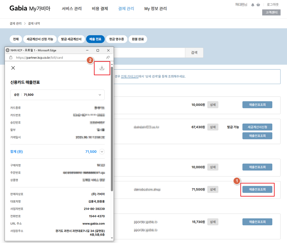Click the 검색 search button
Image resolution: width=287 pixels, height=243 pixels.
click(194, 53)
